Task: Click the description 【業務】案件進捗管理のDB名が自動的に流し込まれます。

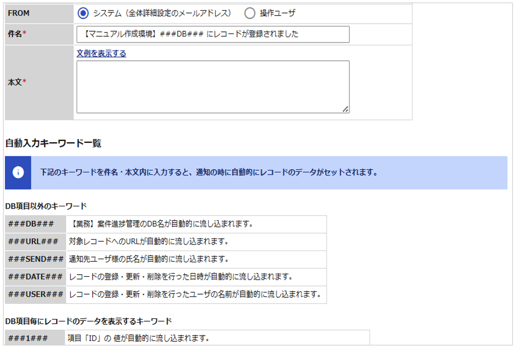Action: point(161,224)
